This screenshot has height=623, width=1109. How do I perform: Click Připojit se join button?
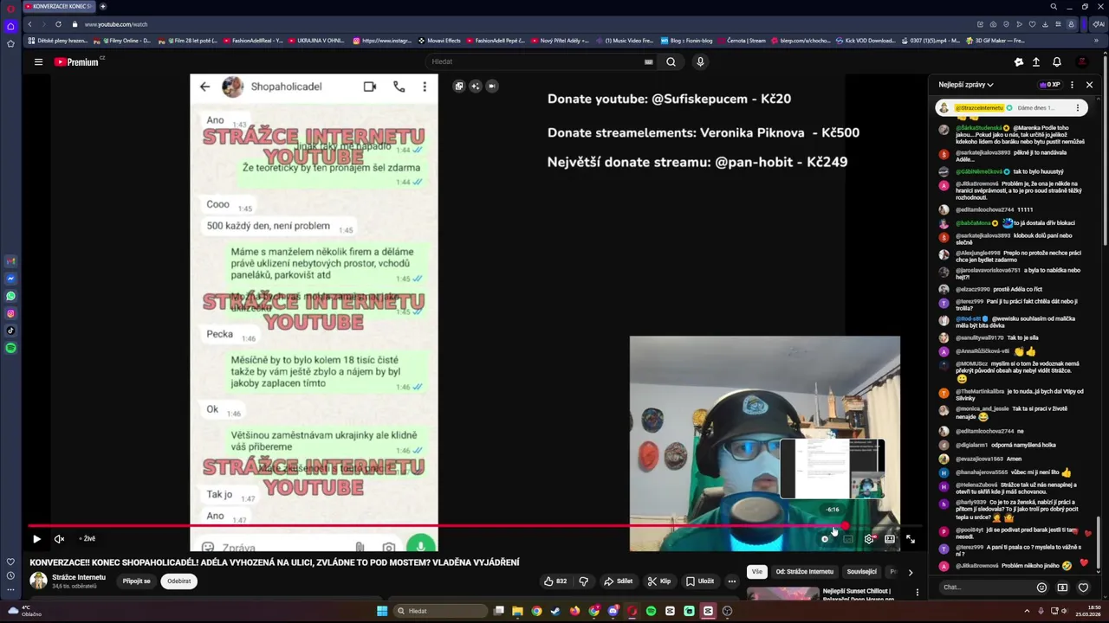coord(136,581)
